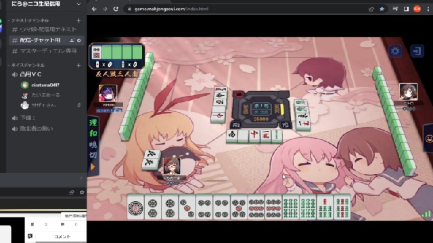Click the exit game door icon
Screen dimensions: 433x243
click(x=417, y=51)
